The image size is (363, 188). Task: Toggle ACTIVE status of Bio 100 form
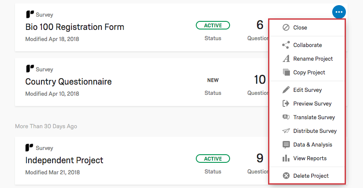click(x=212, y=26)
